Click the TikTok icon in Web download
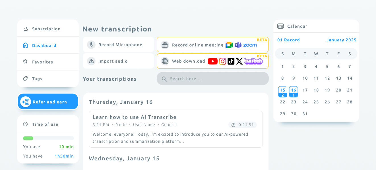Screen dimensions: 376x170 pyautogui.click(x=231, y=61)
